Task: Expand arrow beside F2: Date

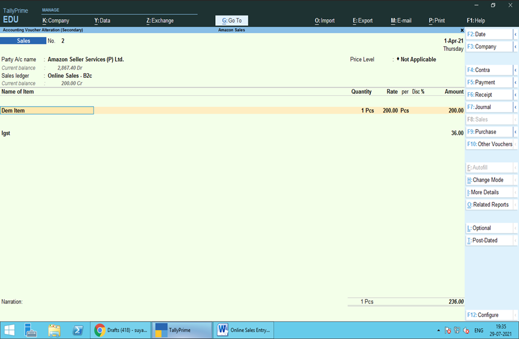Action: (515, 34)
